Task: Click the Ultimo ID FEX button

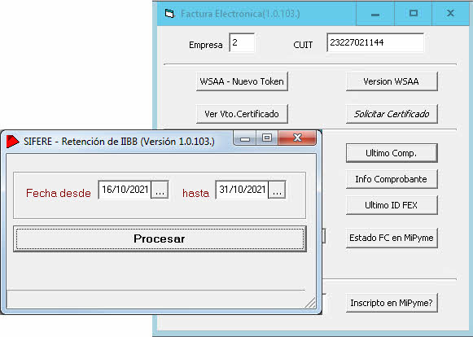Action: [x=392, y=205]
